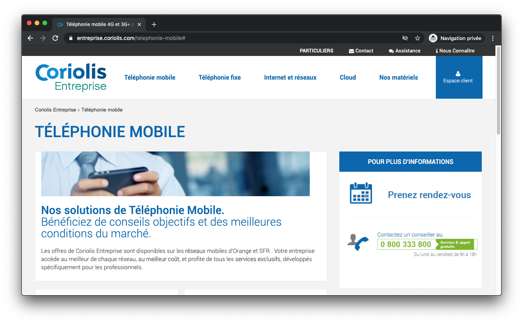Click the Prenez rendez-vous link
The image size is (523, 324).
pos(429,195)
